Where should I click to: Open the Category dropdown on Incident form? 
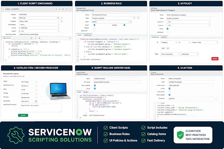point(39,21)
